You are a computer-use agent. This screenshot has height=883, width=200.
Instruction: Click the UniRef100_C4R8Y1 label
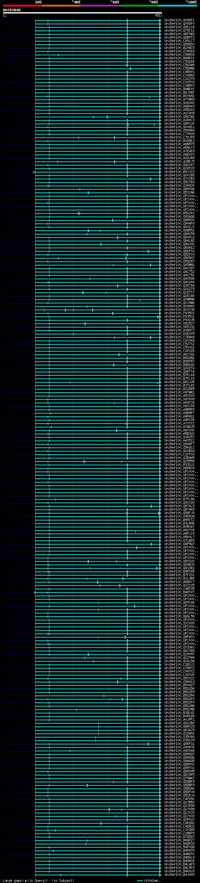pos(179,72)
